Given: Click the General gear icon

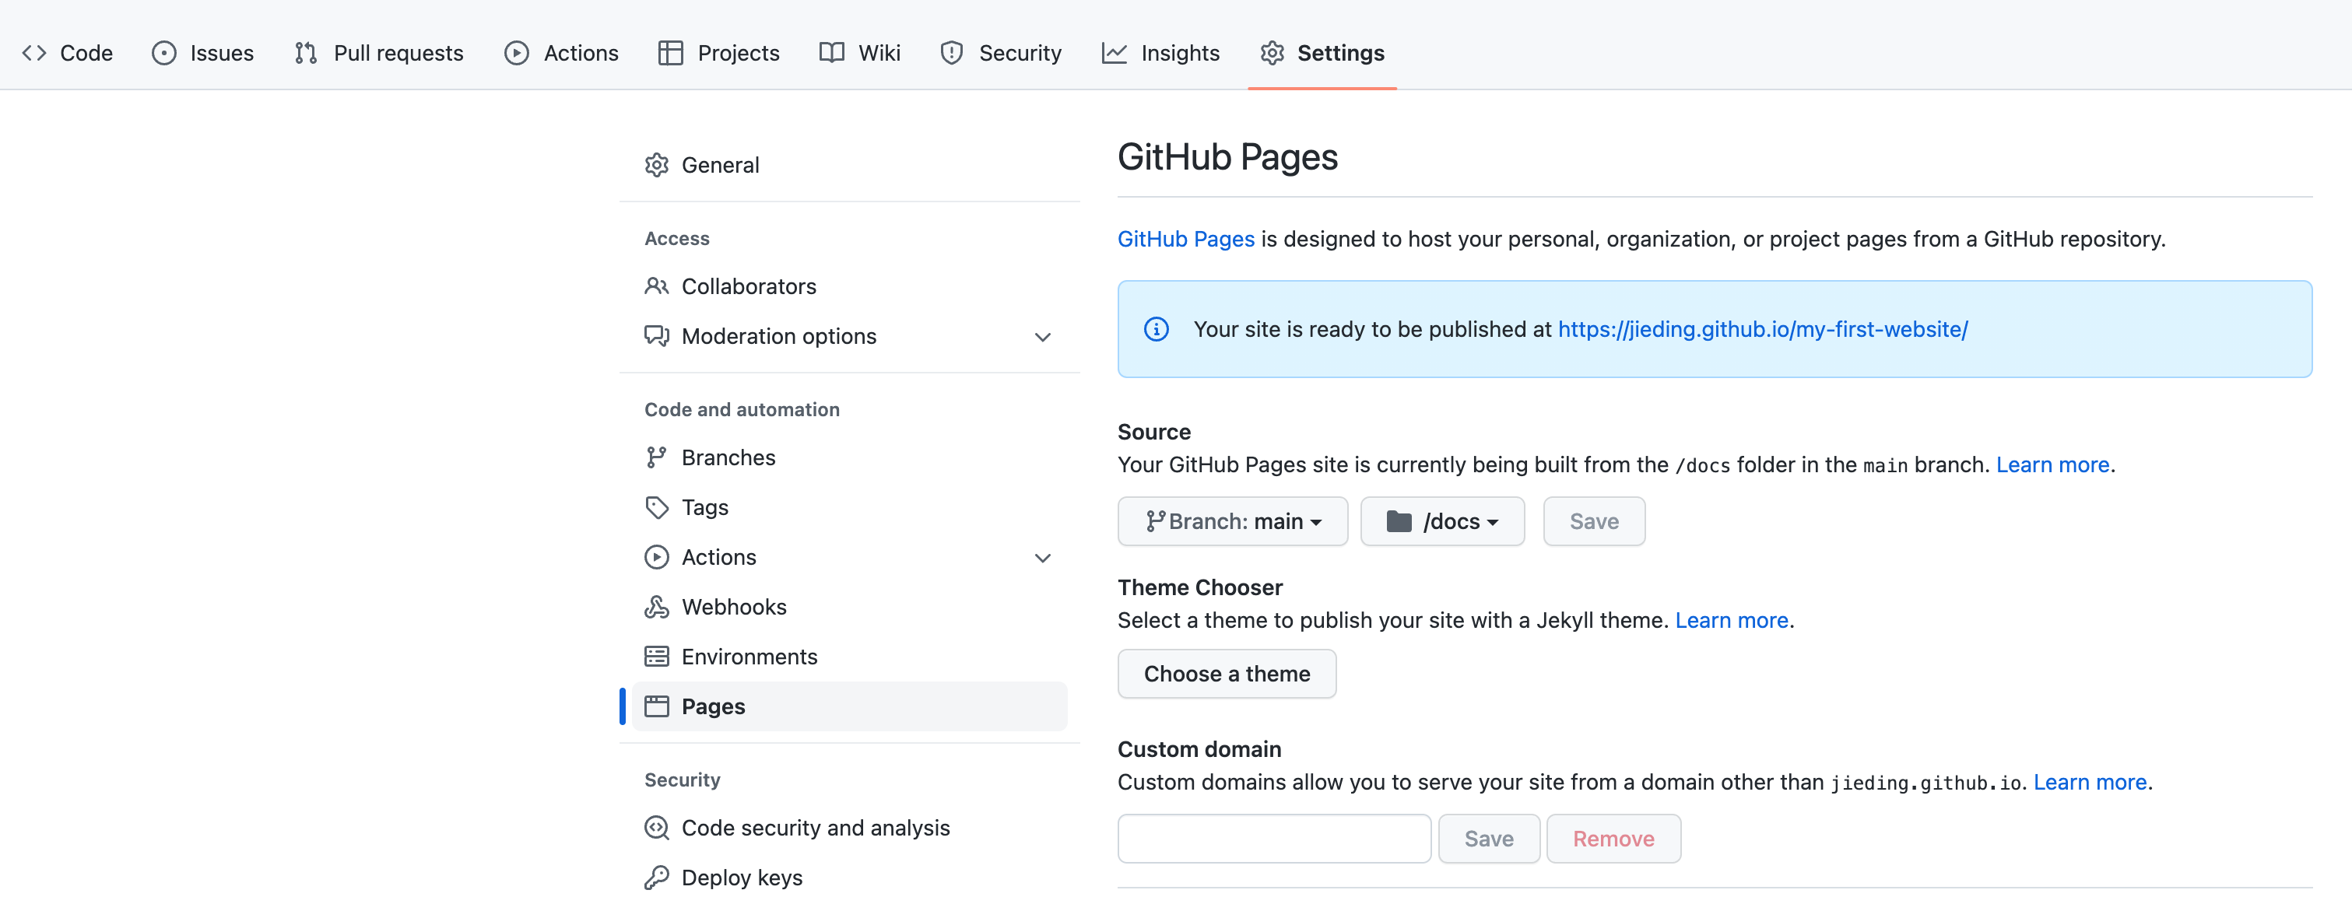Looking at the screenshot, I should pos(655,165).
